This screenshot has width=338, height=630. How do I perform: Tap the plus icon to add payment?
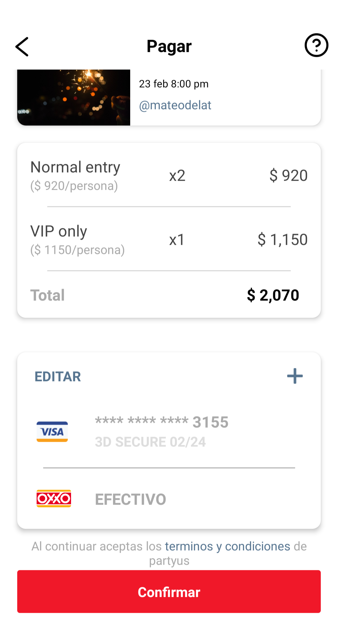(295, 376)
